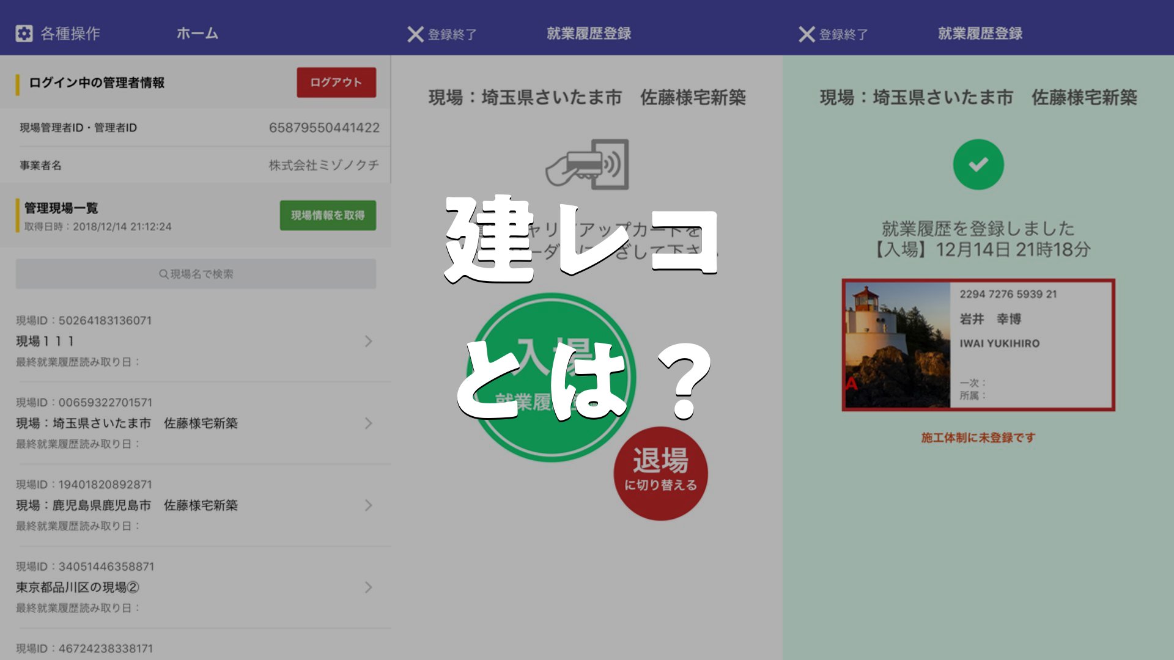Click the magnifier icon in site search
Viewport: 1174px width, 660px height.
tap(163, 274)
